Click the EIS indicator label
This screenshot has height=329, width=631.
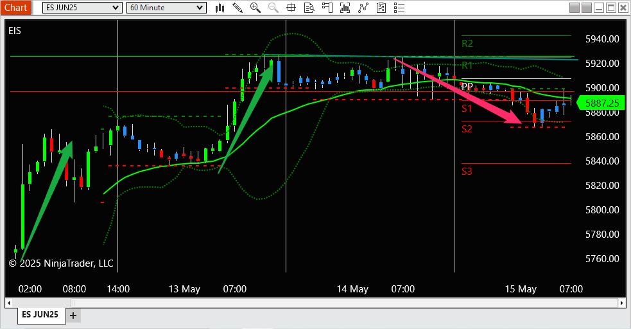[15, 31]
